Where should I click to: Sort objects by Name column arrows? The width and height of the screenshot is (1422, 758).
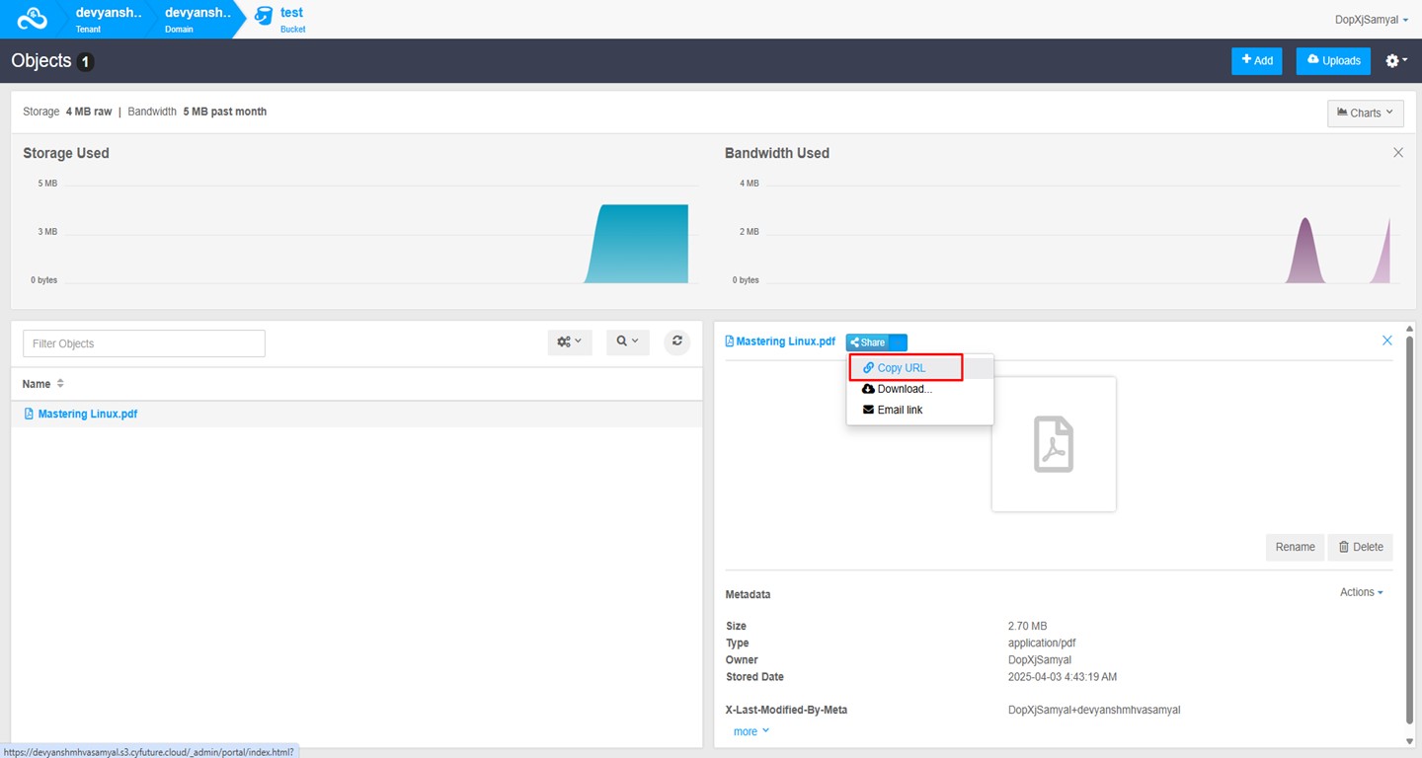click(x=60, y=384)
